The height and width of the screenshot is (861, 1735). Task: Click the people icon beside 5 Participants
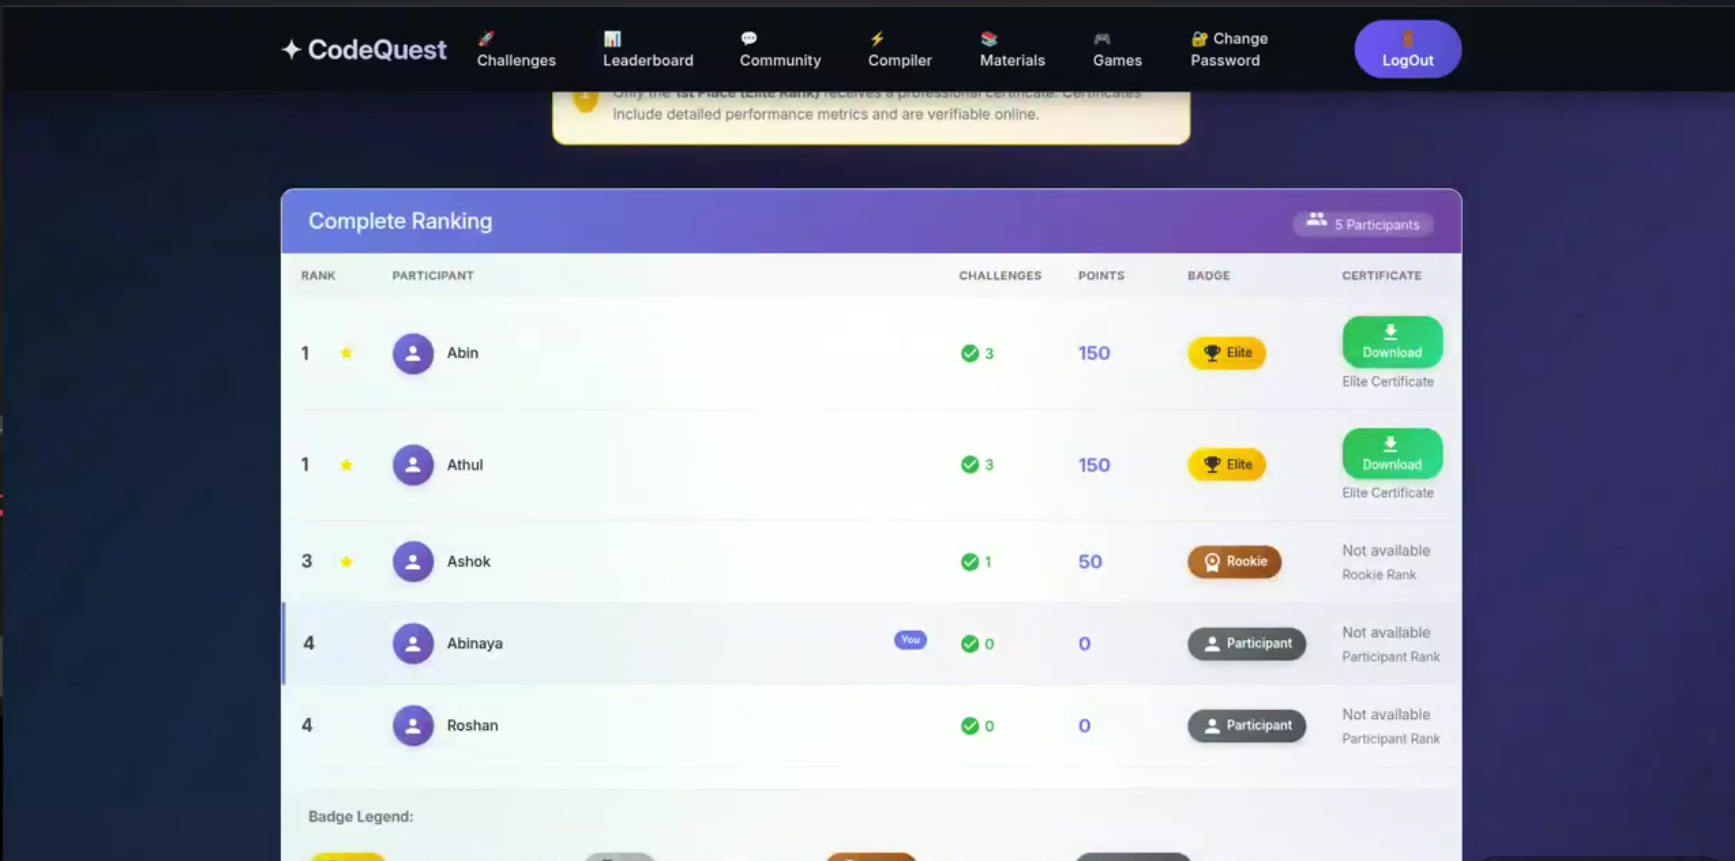1316,219
